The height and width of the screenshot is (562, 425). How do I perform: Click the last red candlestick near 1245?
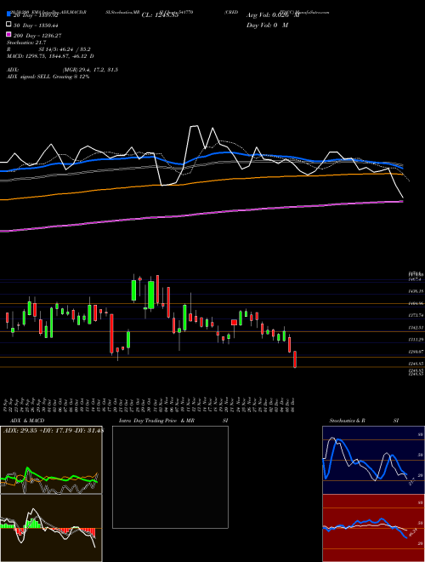click(295, 359)
